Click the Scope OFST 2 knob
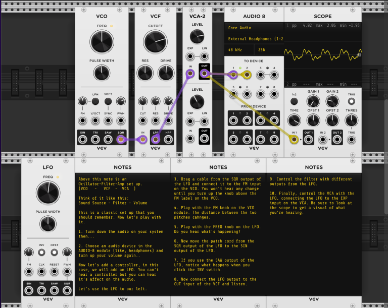Screen dimensions: 388x308 (332, 120)
